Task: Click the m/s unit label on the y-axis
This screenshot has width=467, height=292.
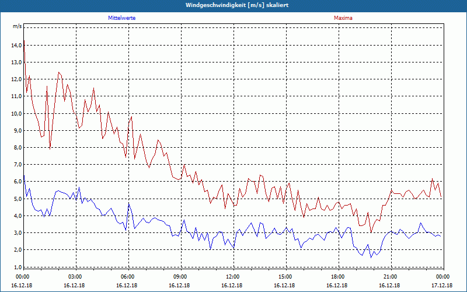Action: click(x=17, y=26)
